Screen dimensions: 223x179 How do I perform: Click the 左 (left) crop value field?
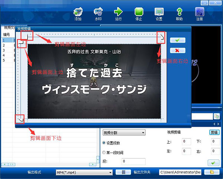click(x=186, y=151)
